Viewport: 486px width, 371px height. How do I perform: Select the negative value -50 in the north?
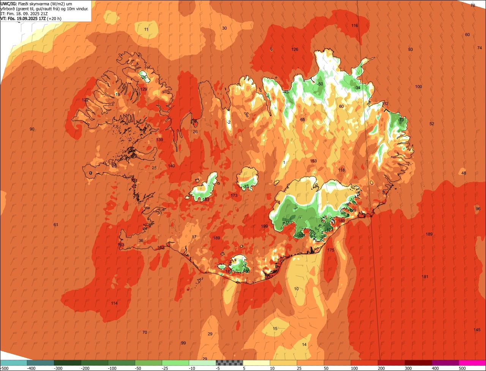(320, 84)
